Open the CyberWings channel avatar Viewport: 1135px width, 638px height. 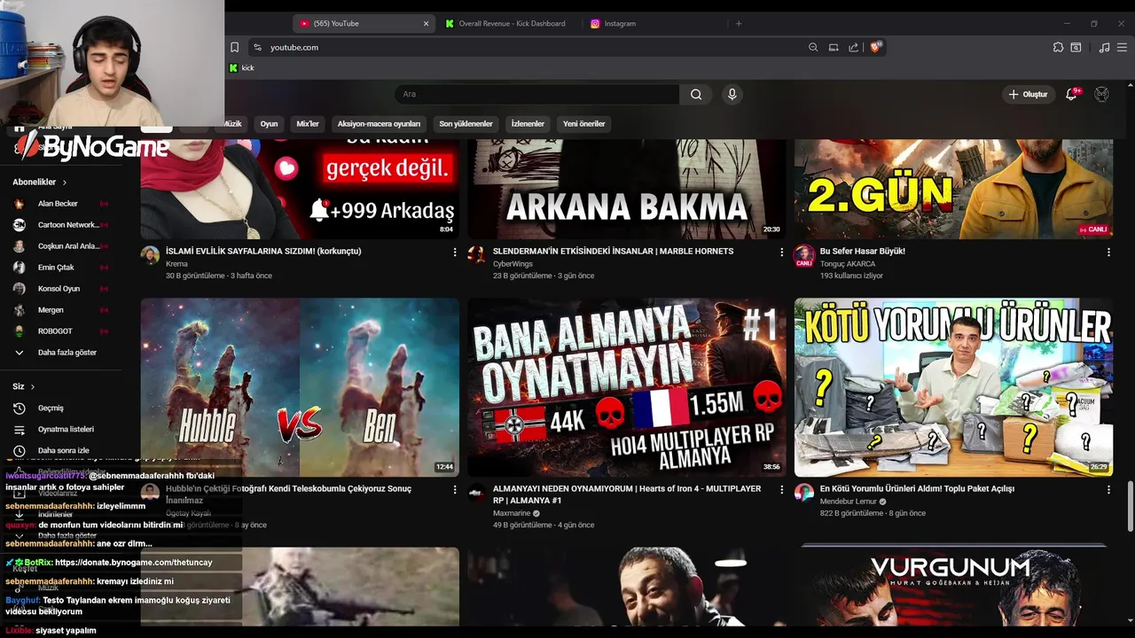click(x=477, y=255)
